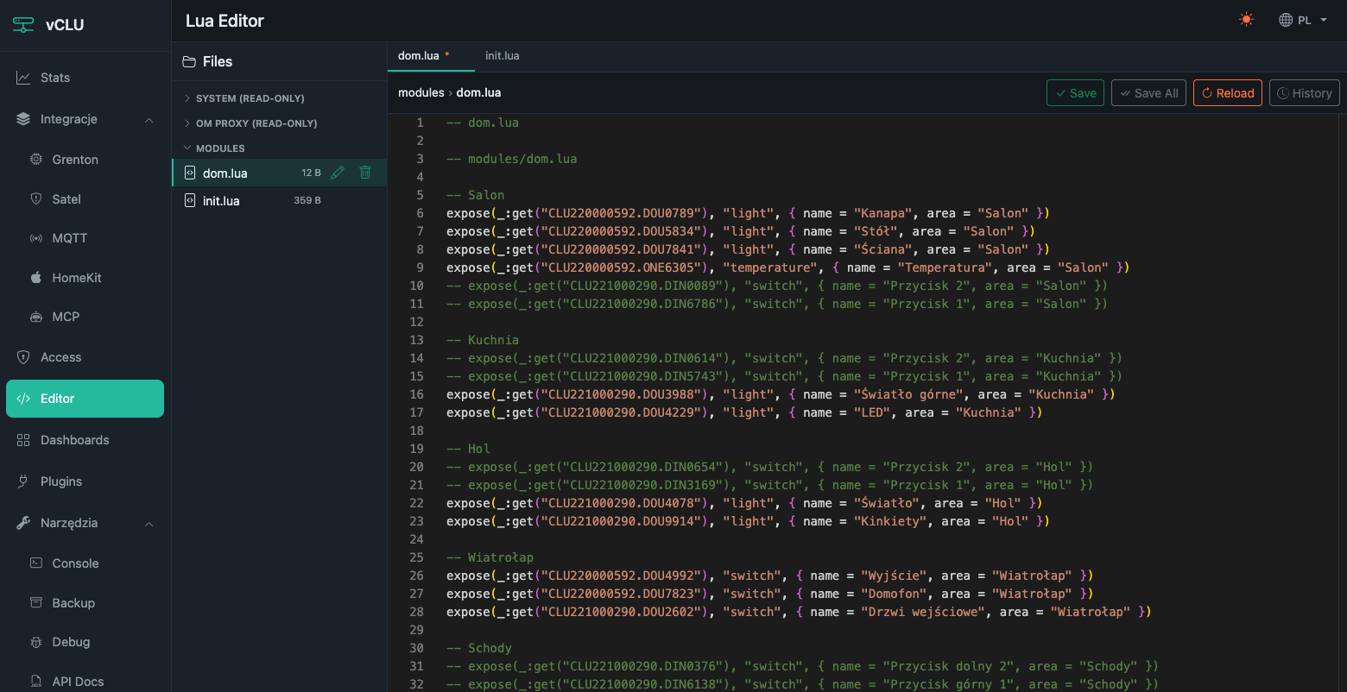Click API Docs document icon
This screenshot has width=1347, height=692.
click(x=36, y=682)
